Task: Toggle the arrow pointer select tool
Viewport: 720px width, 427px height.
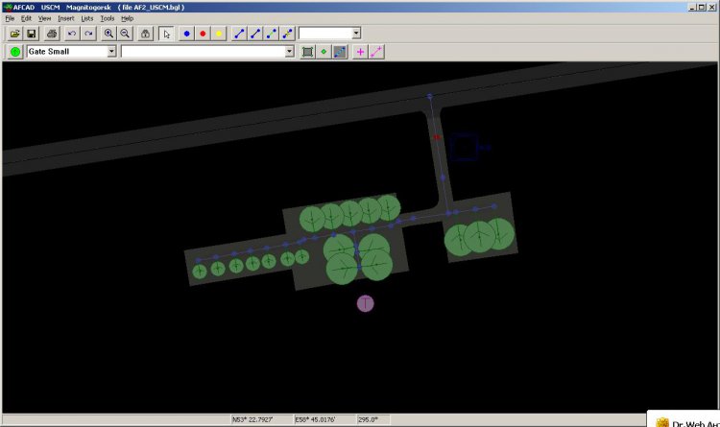Action: (166, 34)
